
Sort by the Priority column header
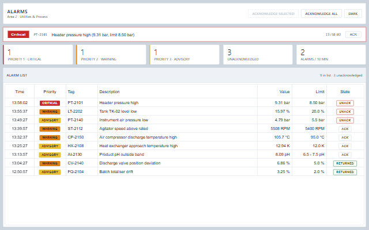click(x=50, y=92)
